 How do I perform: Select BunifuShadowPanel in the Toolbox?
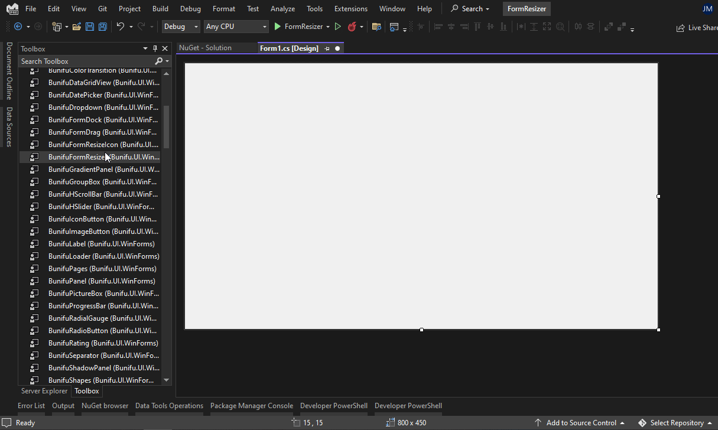click(x=90, y=368)
